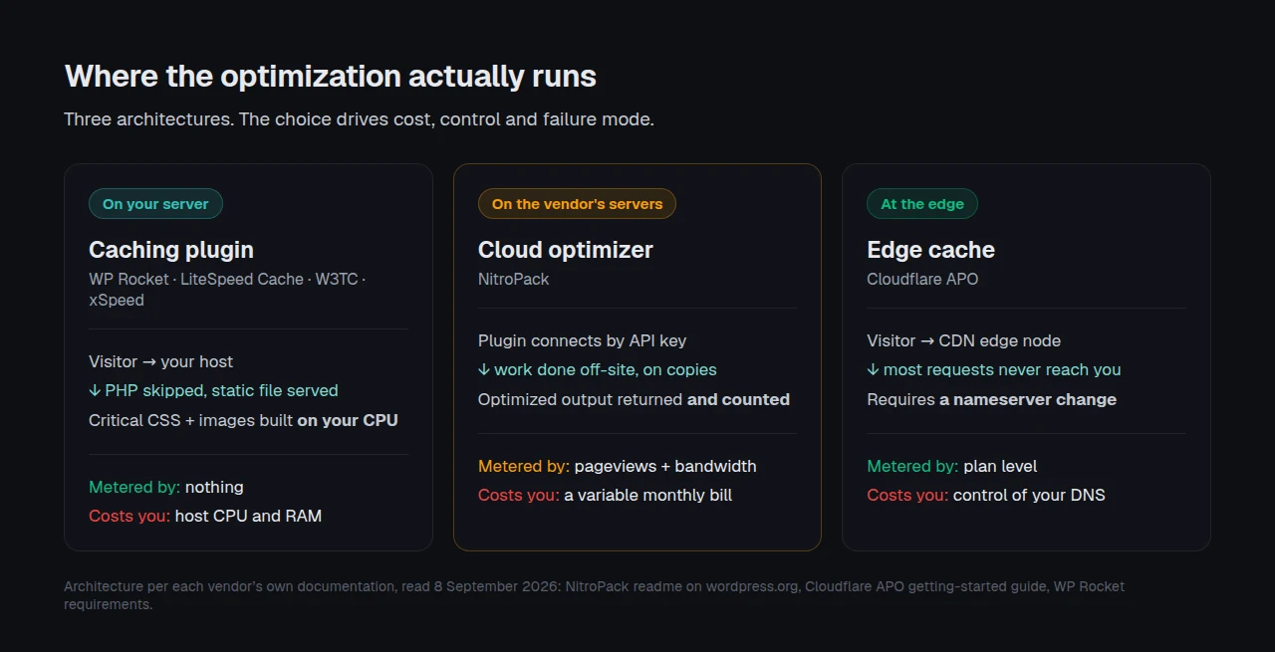The height and width of the screenshot is (652, 1275).
Task: Click '↓ PHP skipped, static file served'
Action: click(x=213, y=390)
